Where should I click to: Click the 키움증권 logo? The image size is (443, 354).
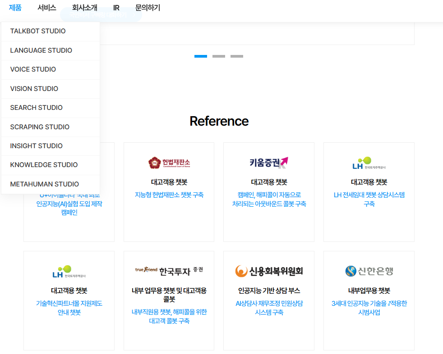(269, 163)
